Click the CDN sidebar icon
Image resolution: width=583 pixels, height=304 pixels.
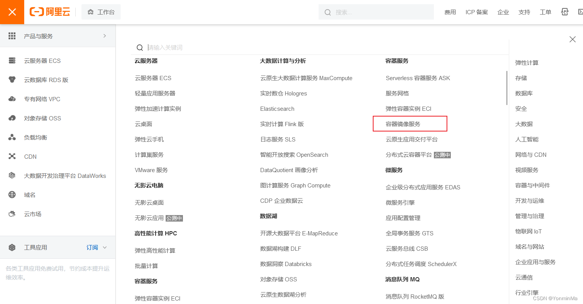pos(12,156)
